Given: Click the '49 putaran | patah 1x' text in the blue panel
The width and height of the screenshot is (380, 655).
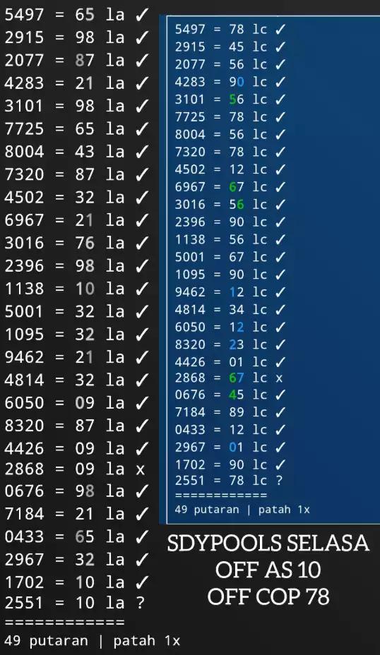Looking at the screenshot, I should coord(242,510).
